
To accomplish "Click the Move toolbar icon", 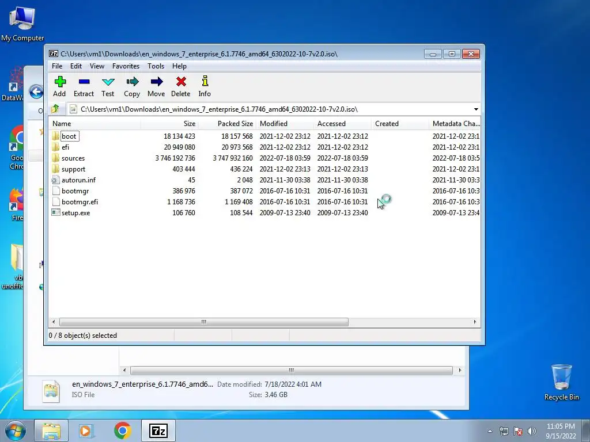I will click(x=157, y=82).
